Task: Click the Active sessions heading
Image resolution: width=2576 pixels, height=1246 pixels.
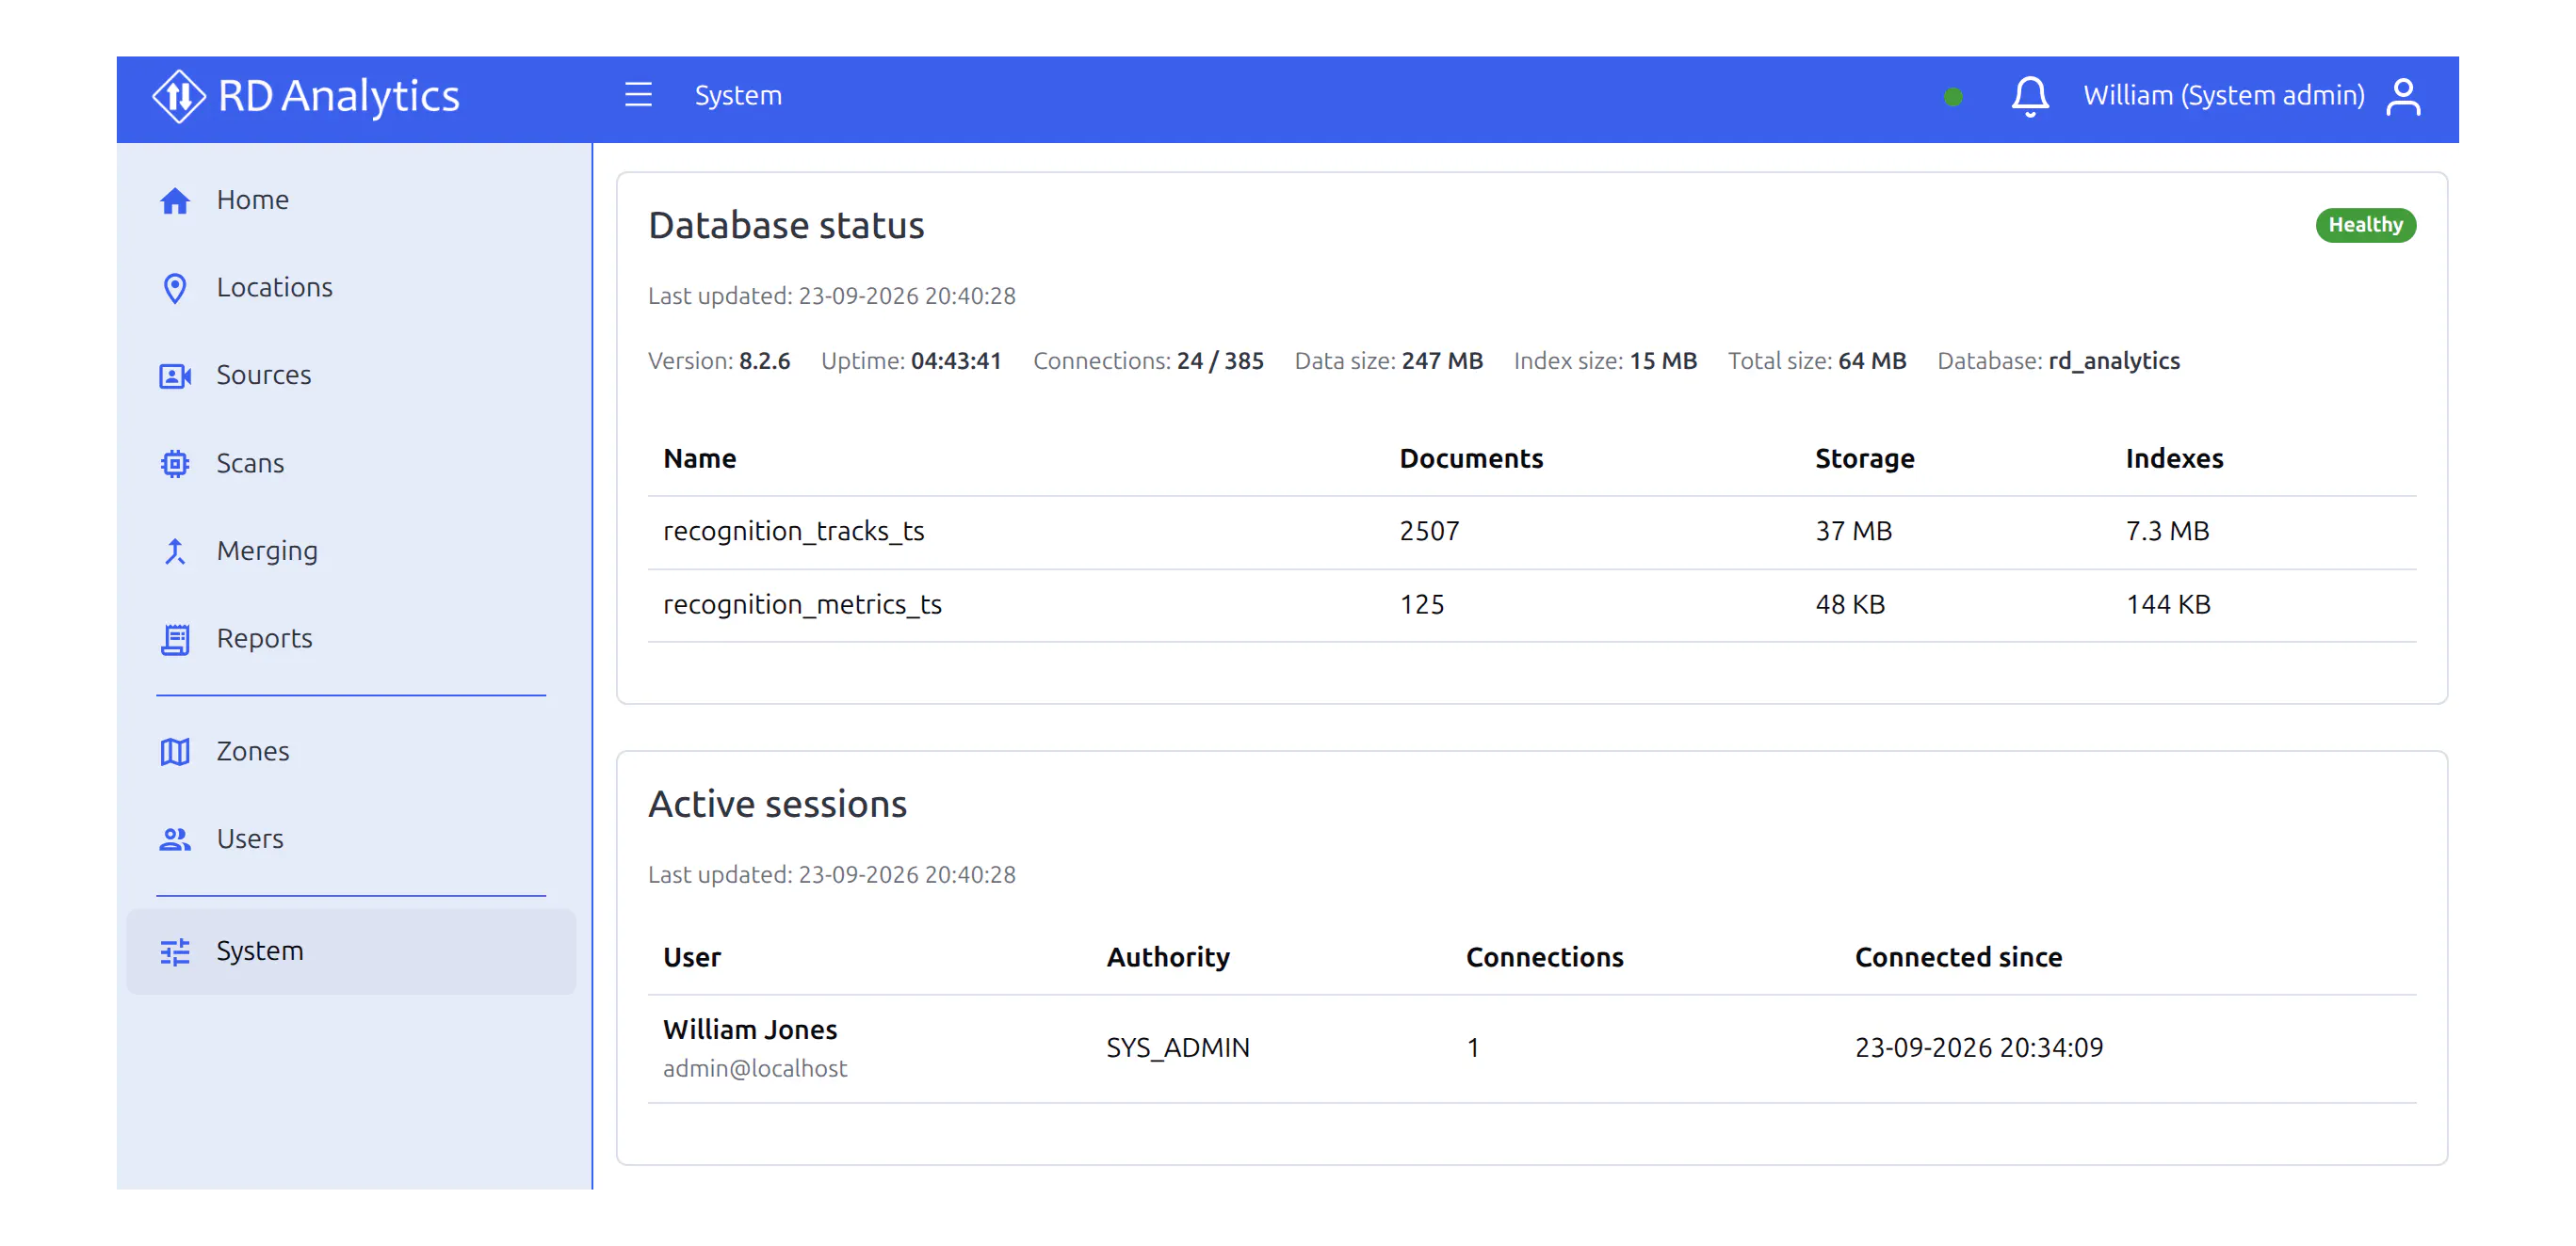Action: click(777, 805)
